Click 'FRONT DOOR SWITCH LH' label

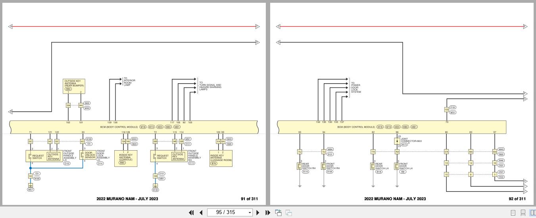[406, 166]
